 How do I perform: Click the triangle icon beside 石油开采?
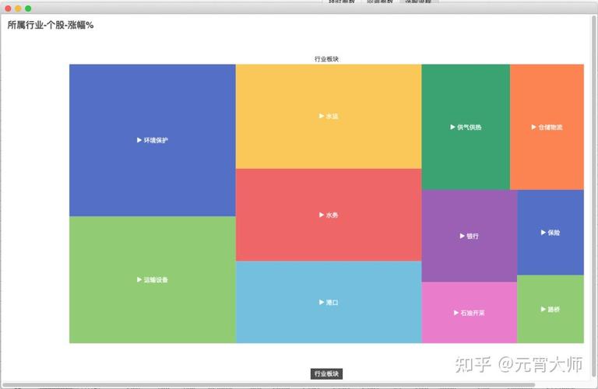point(456,313)
